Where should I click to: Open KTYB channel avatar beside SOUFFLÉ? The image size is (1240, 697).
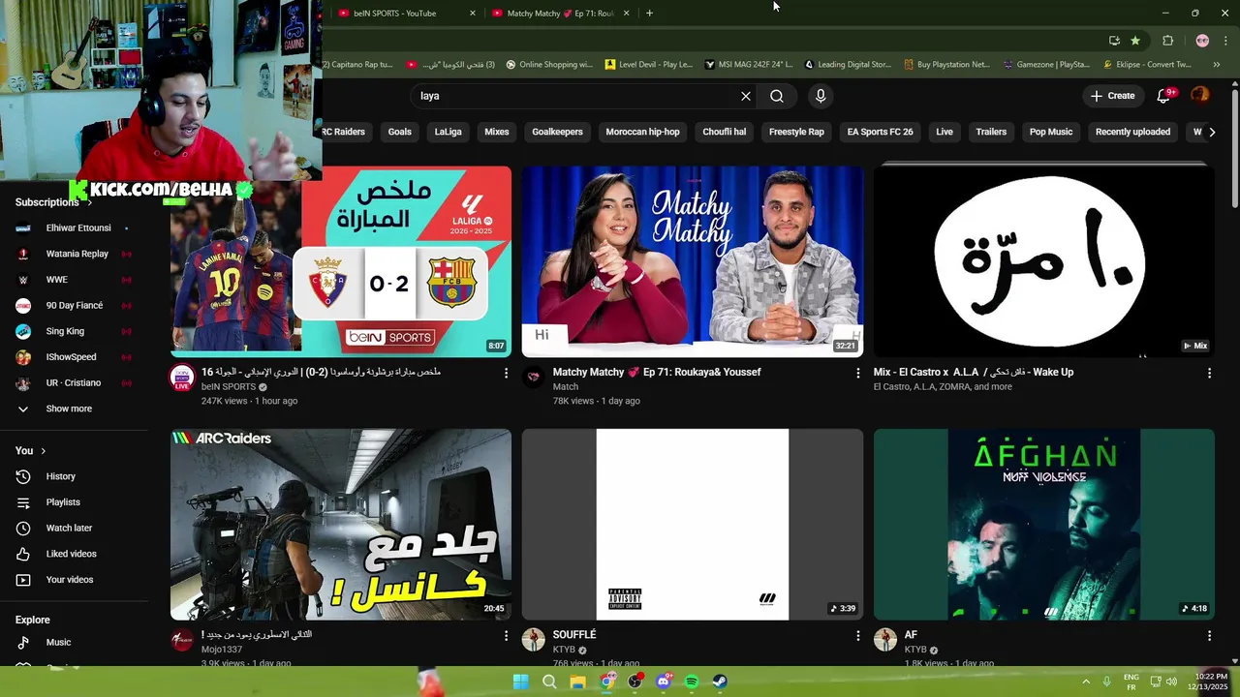(x=534, y=640)
